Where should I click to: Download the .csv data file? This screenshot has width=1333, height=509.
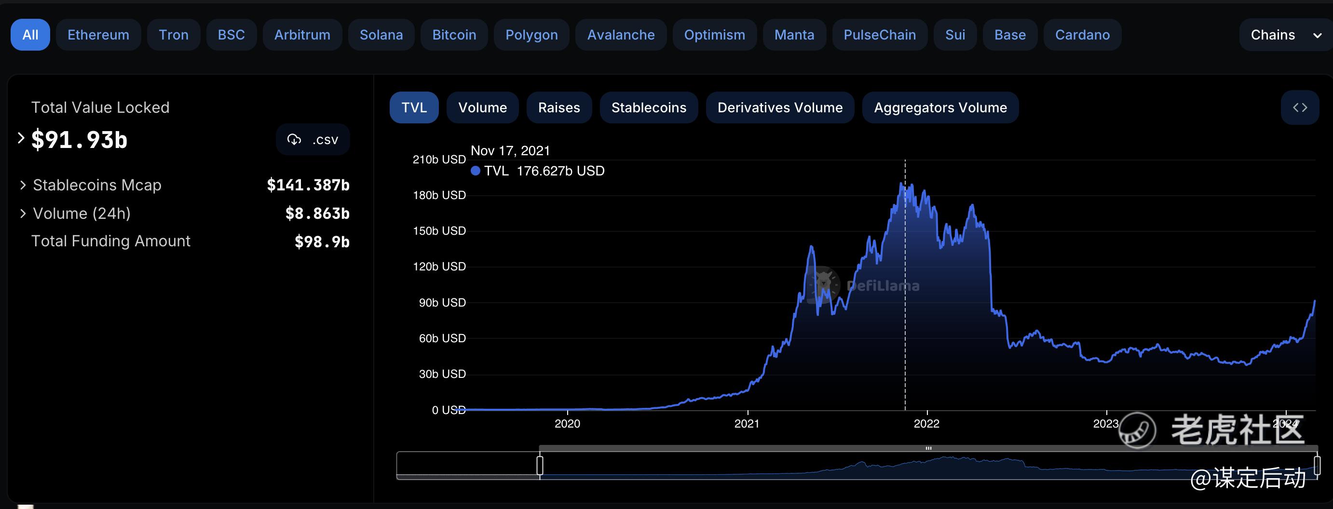[x=313, y=139]
